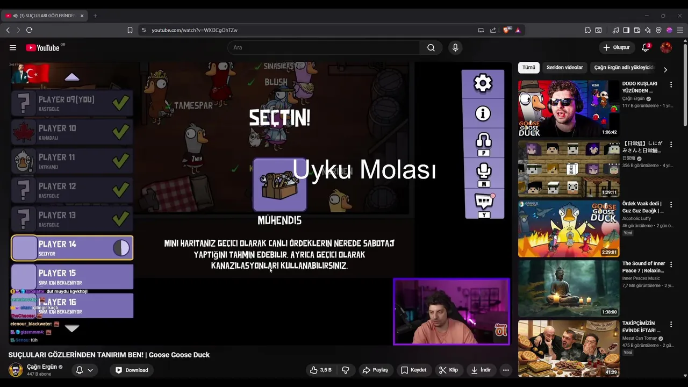The width and height of the screenshot is (688, 387).
Task: Like the video with thumbs up
Action: pos(320,370)
